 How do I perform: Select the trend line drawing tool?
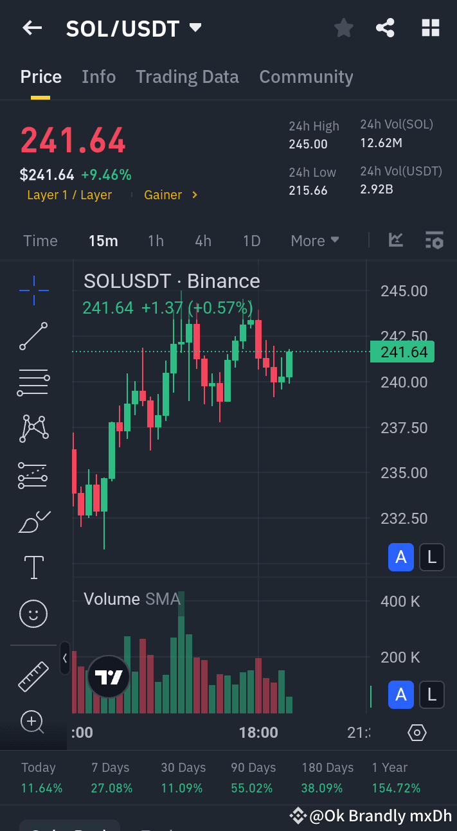(33, 336)
